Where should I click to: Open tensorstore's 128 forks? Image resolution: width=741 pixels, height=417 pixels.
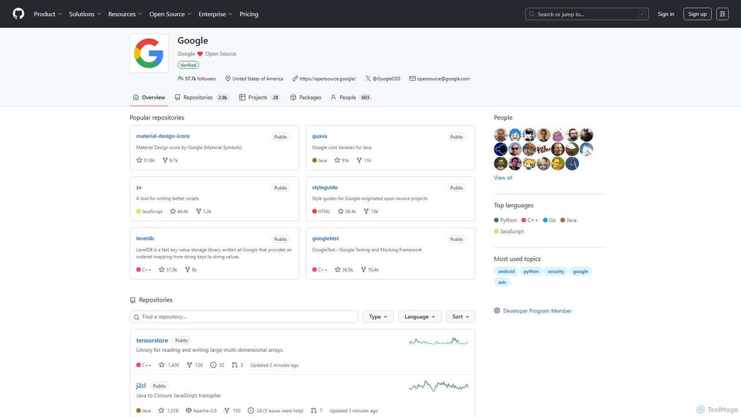(x=195, y=365)
